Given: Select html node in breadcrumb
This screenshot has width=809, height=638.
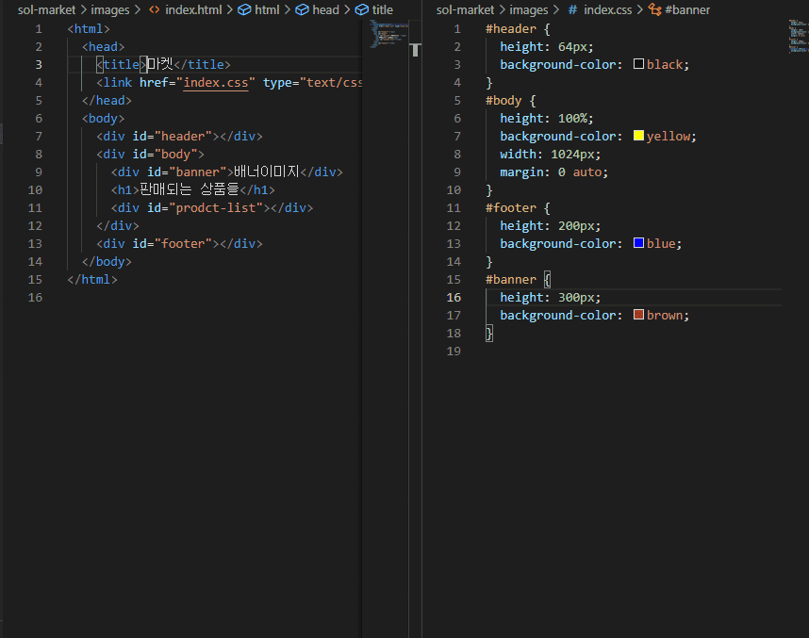Looking at the screenshot, I should click(267, 9).
